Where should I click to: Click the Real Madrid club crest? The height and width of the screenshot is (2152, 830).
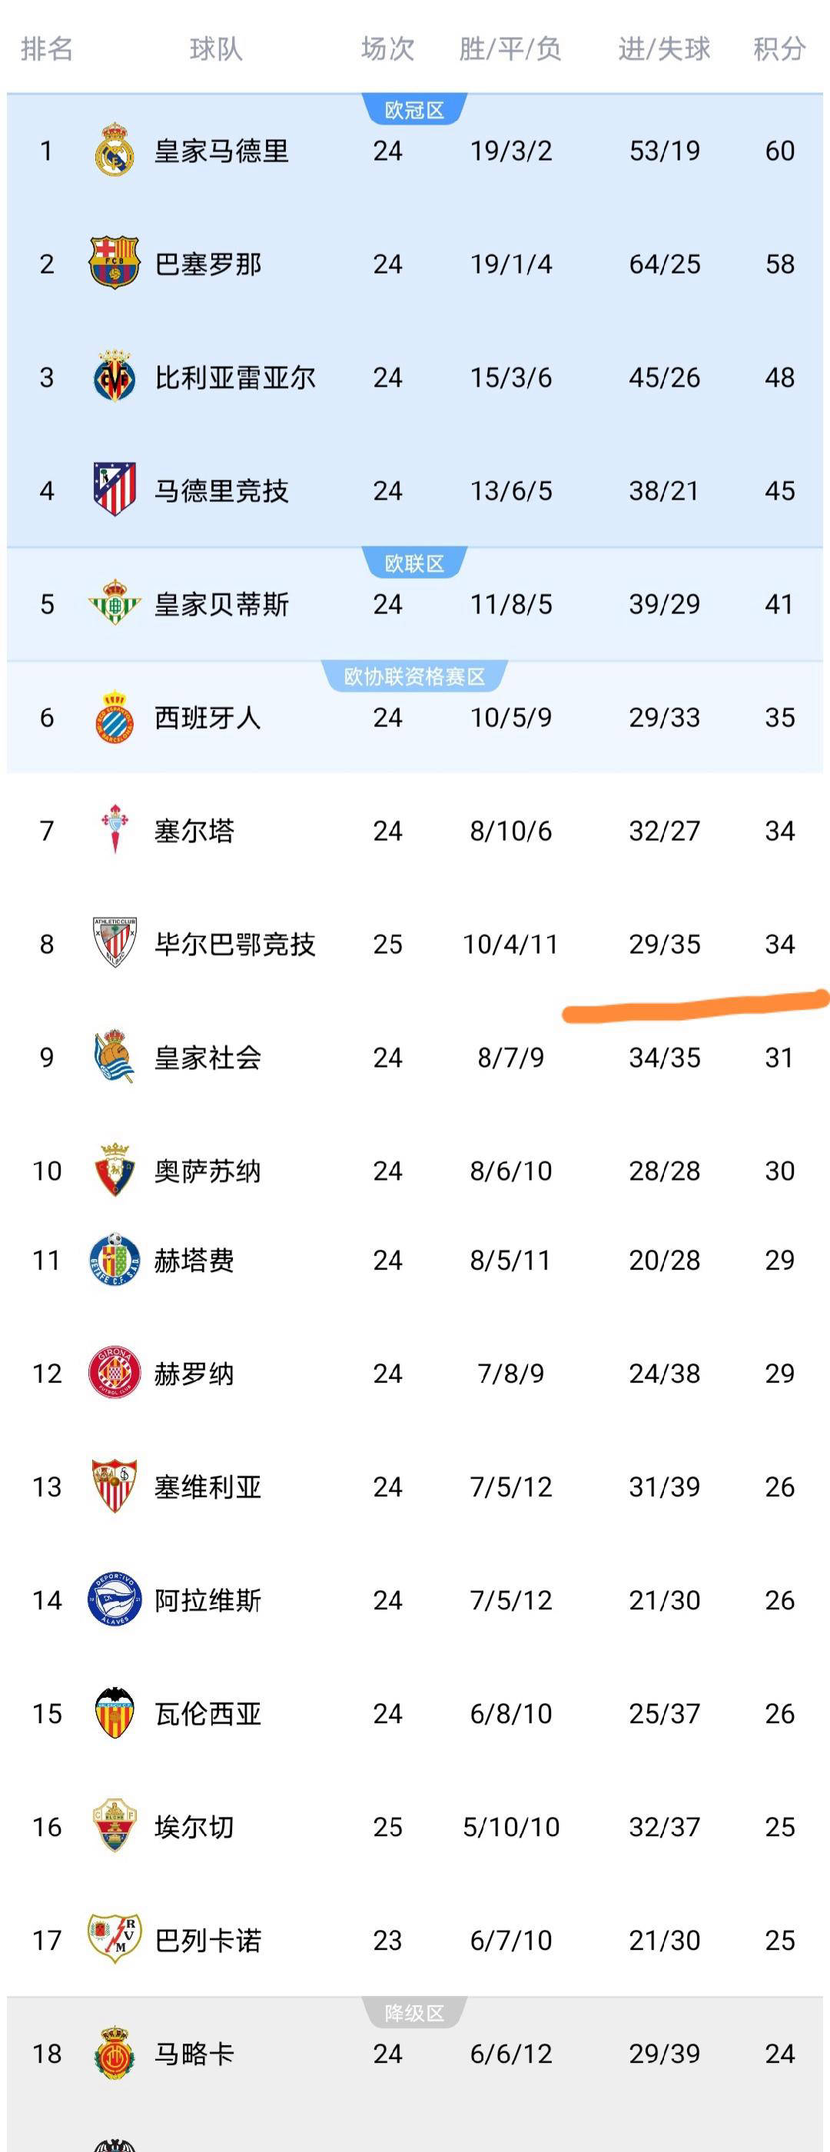point(115,151)
